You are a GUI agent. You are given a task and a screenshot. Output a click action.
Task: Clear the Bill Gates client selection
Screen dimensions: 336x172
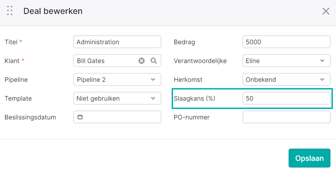click(141, 61)
